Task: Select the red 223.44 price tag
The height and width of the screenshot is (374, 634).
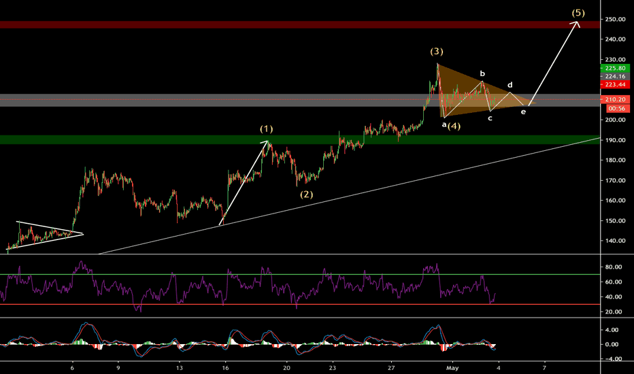Action: (x=616, y=84)
